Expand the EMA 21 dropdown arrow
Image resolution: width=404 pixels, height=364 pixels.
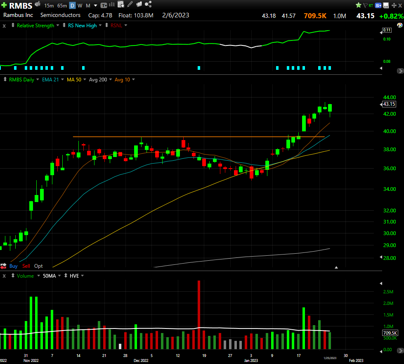[62, 79]
